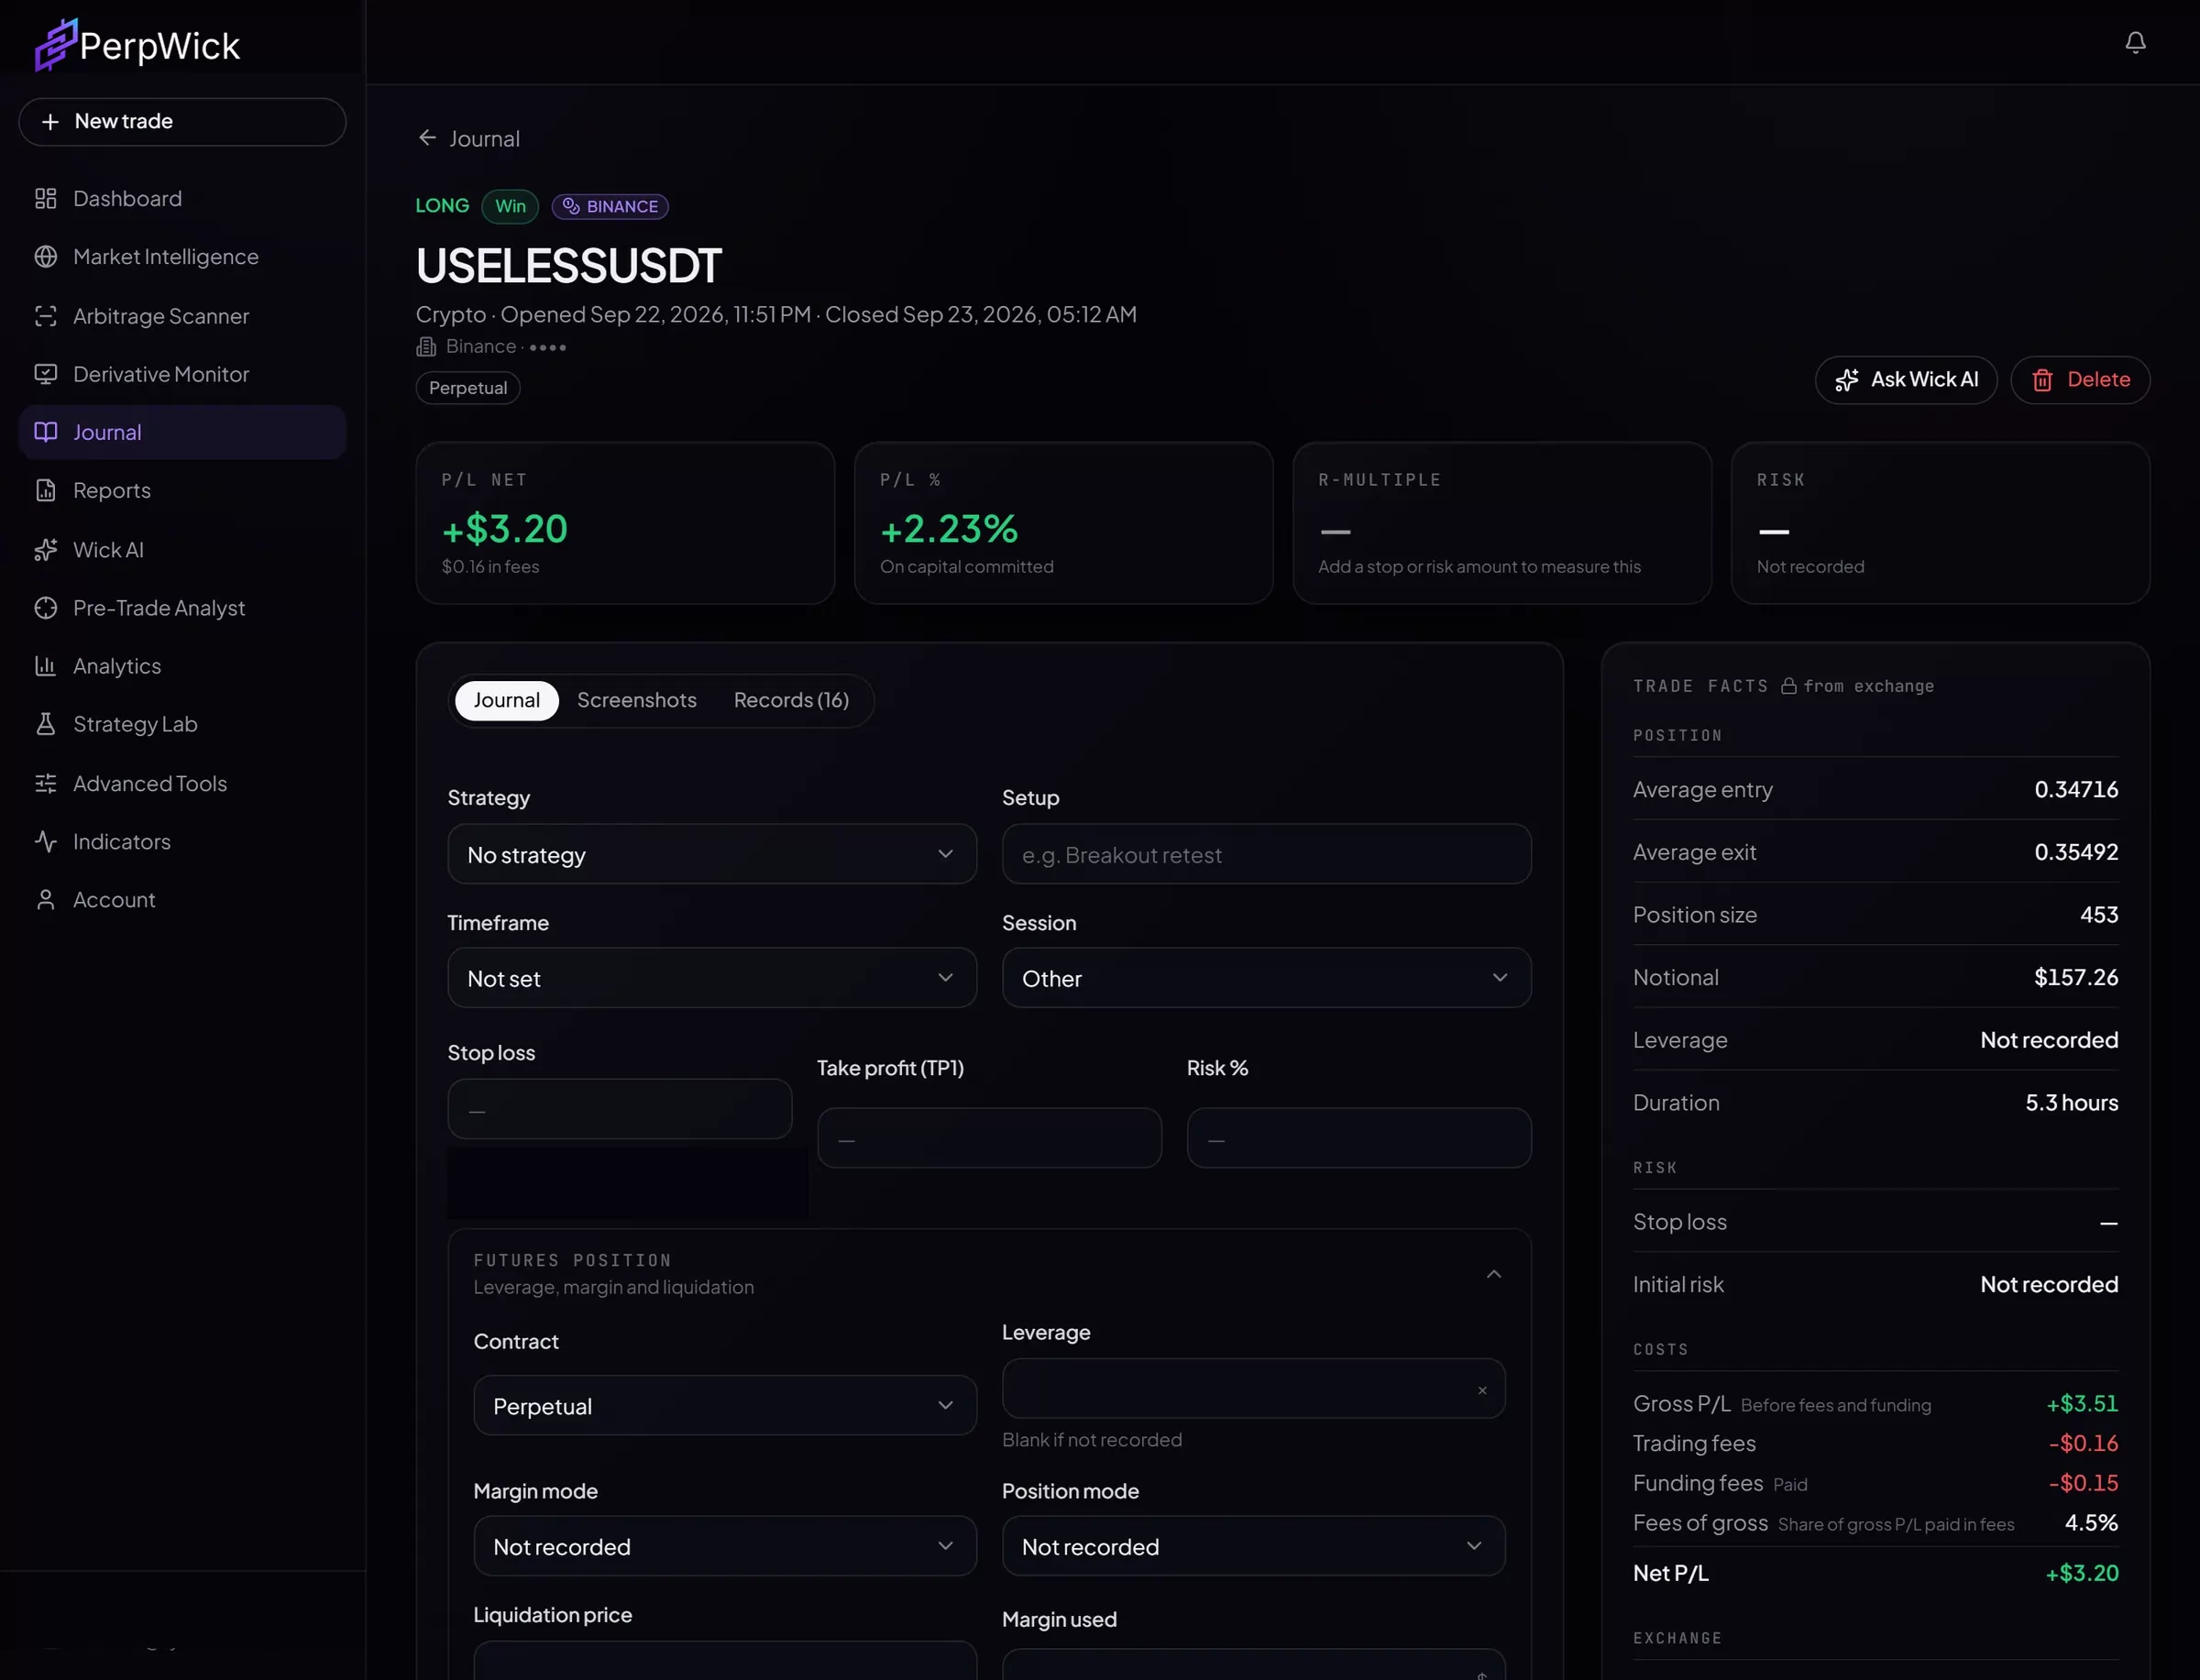
Task: Click the red Delete button
Action: 2080,380
